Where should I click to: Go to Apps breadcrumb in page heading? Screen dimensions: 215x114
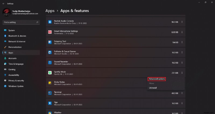click(50, 11)
